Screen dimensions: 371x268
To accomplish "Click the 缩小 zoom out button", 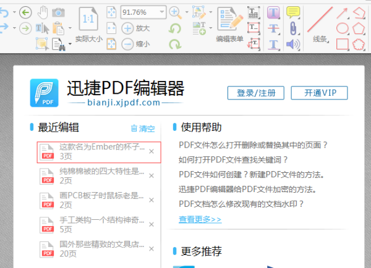I will pyautogui.click(x=135, y=44).
